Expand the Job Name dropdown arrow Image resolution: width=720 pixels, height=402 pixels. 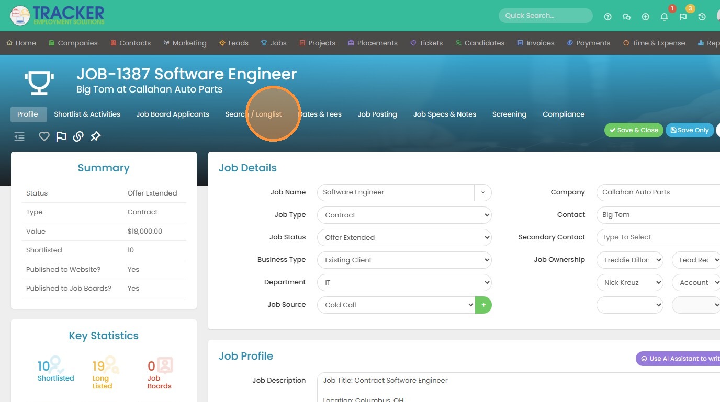pos(483,192)
